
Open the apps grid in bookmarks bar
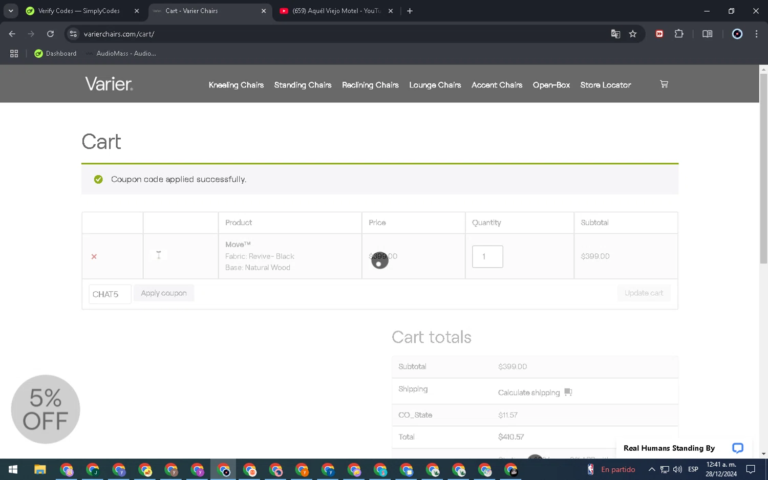[x=14, y=53]
